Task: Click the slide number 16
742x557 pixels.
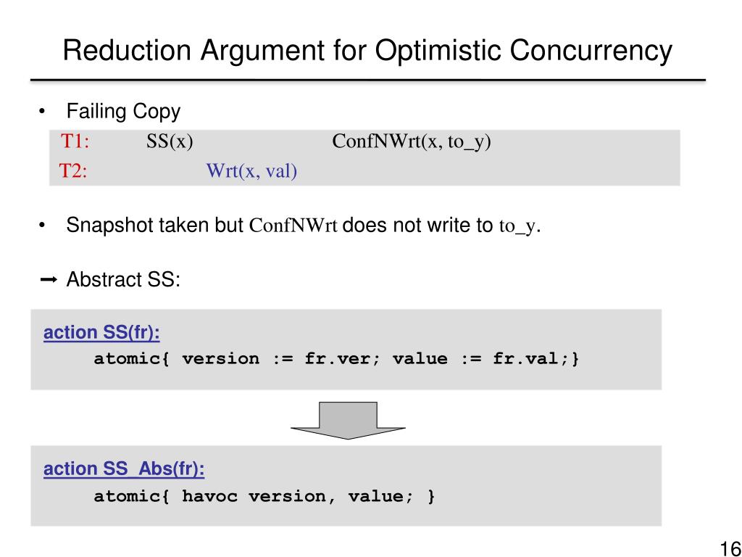Action: (x=728, y=547)
